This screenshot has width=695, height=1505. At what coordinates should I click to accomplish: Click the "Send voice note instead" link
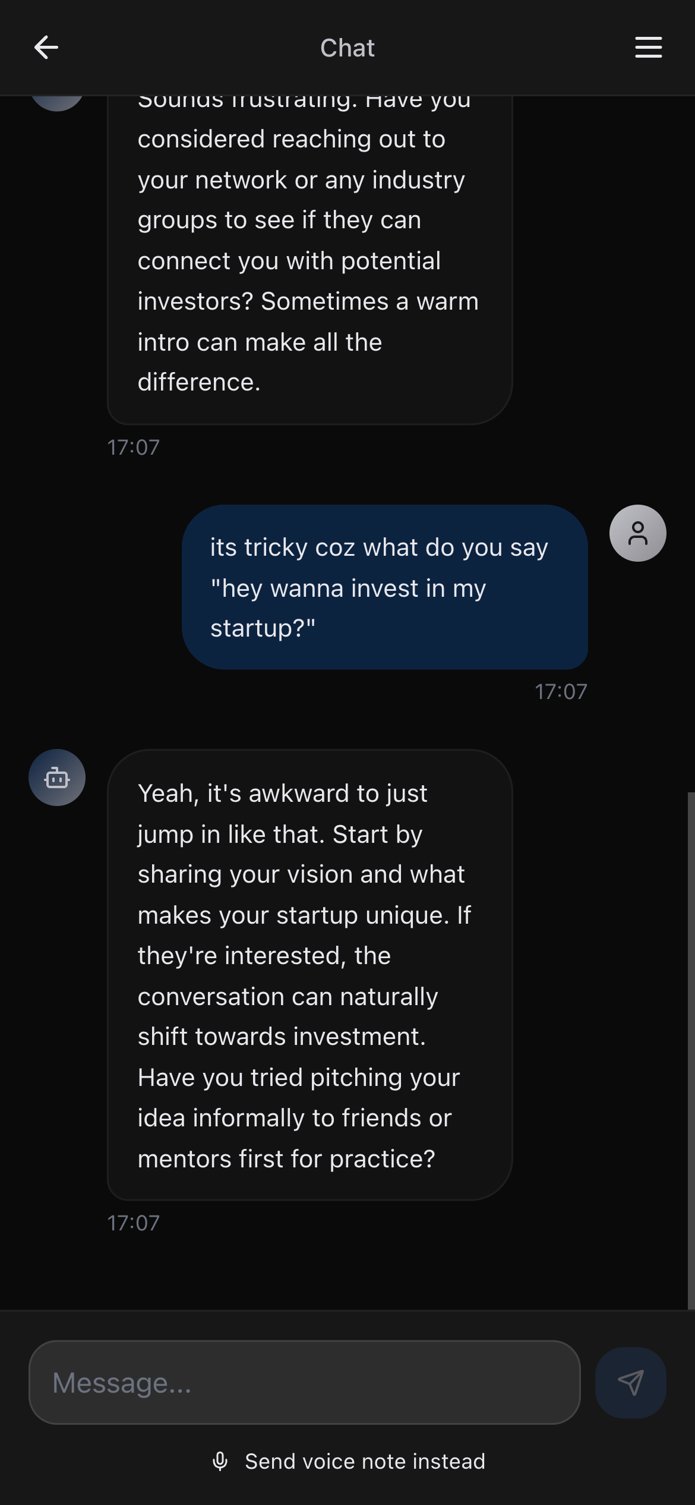[x=365, y=1461]
